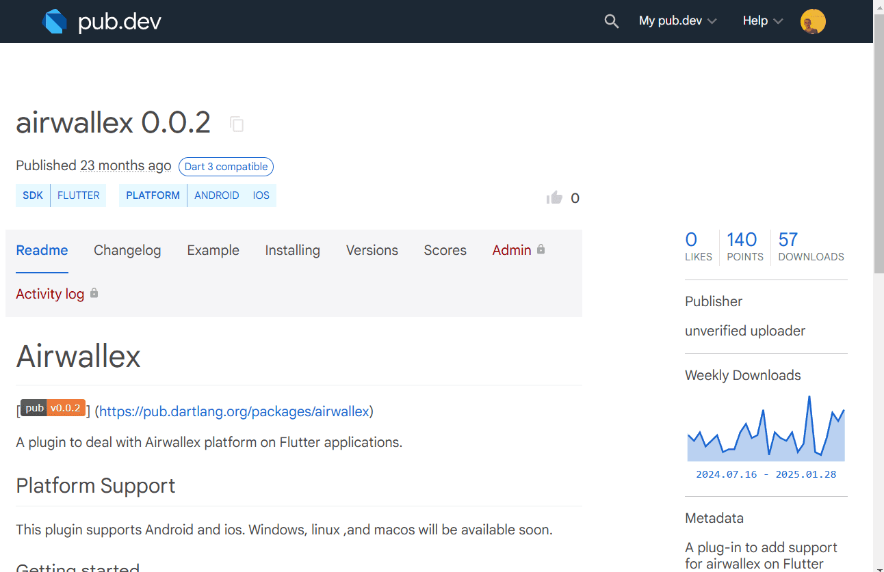This screenshot has height=572, width=884.
Task: Click the weekly downloads sparkline chart
Action: tap(766, 428)
